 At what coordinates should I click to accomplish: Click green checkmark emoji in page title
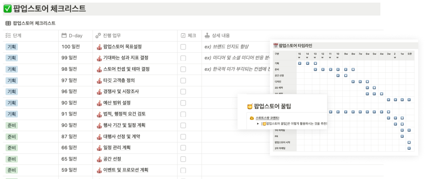7,9
